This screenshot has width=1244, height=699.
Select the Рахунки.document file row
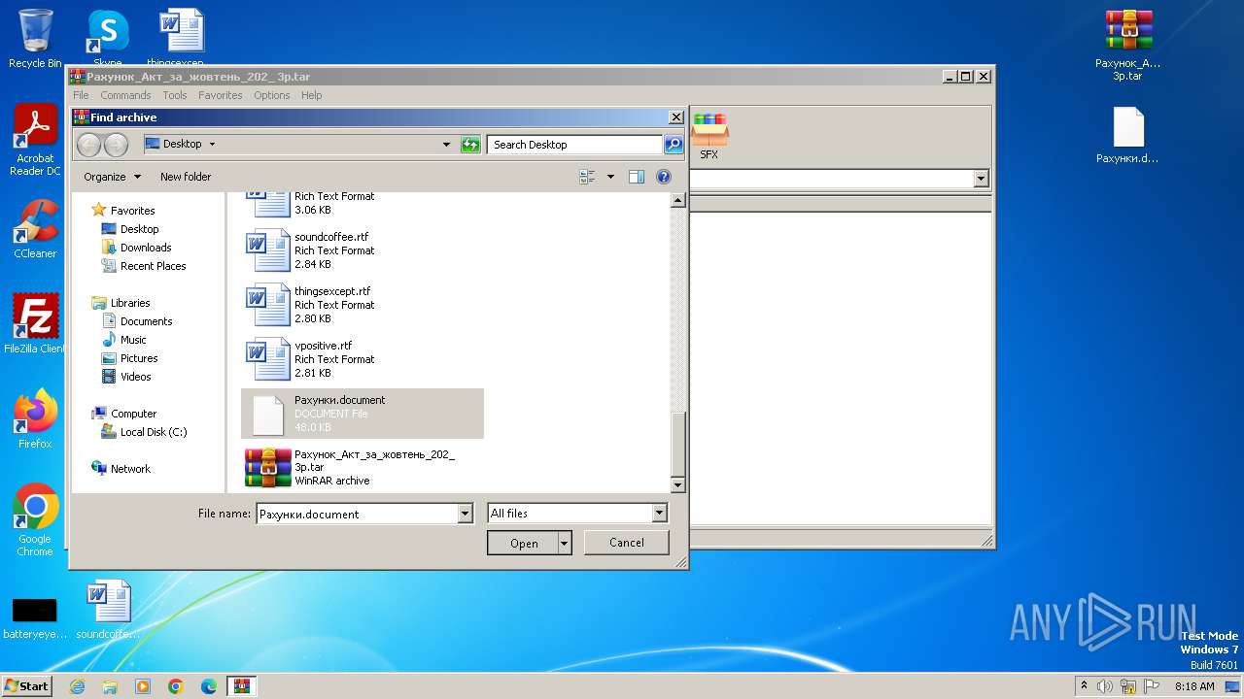(x=363, y=414)
